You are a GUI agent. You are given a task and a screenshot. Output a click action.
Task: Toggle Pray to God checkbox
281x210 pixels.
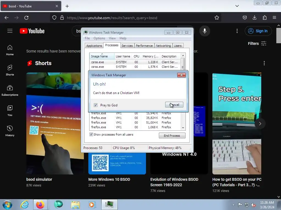click(96, 105)
